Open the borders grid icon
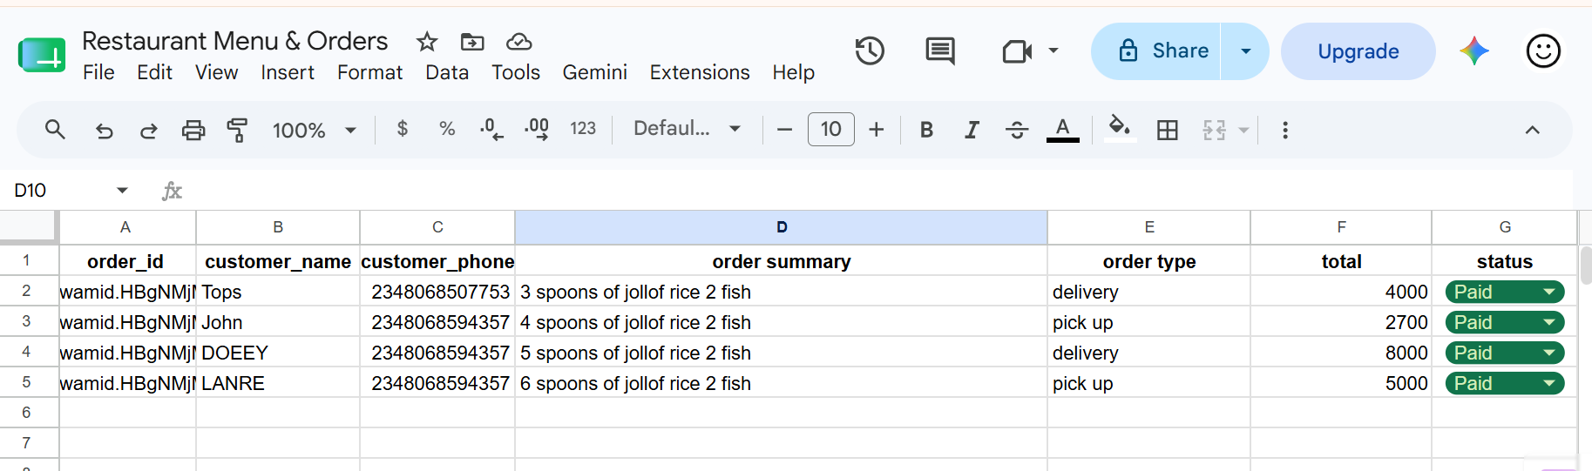Image resolution: width=1592 pixels, height=471 pixels. (1167, 130)
